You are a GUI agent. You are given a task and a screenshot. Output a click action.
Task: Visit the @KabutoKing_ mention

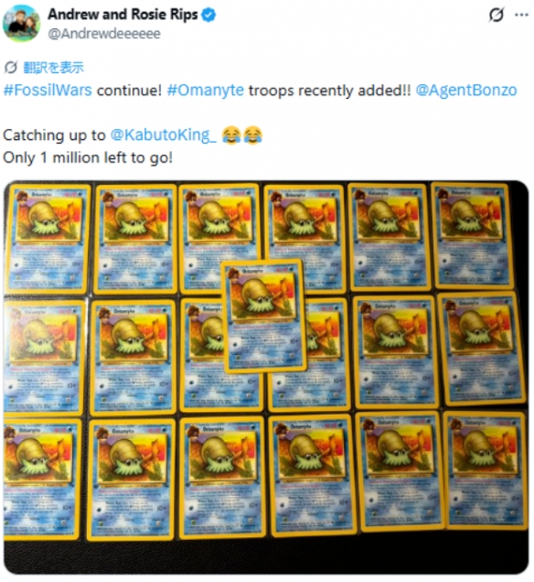click(x=163, y=135)
